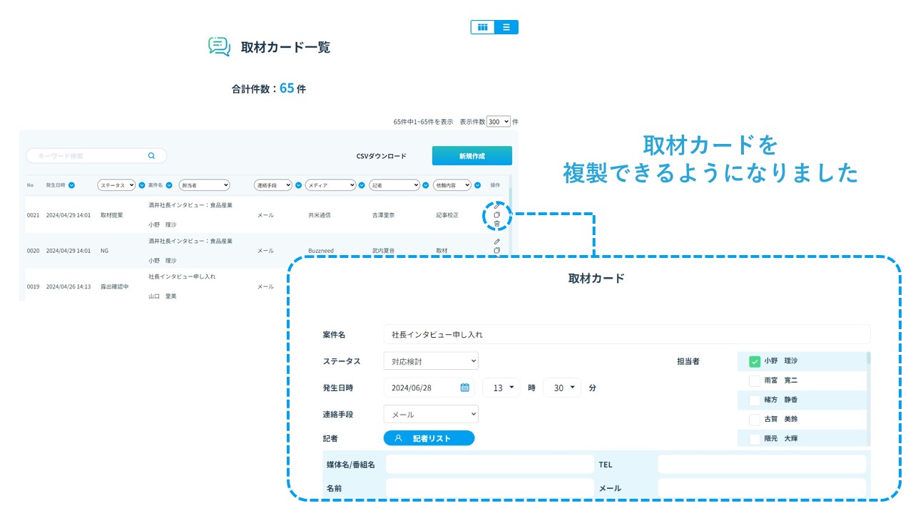Open the calendar icon in 発生日時 date field
This screenshot has height=513, width=913.
click(464, 388)
